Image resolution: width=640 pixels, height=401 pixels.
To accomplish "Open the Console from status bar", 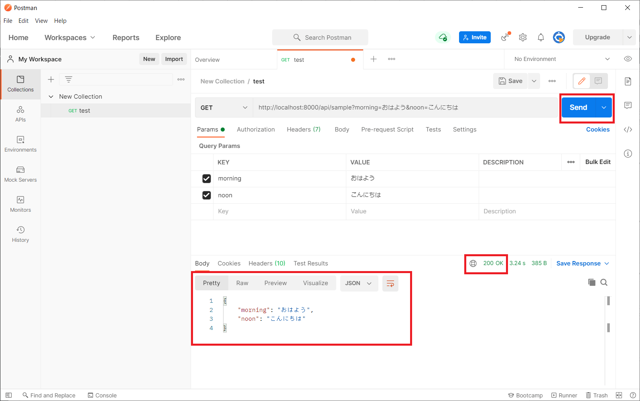I will coord(102,395).
